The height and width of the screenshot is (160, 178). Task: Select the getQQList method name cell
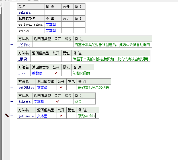click(x=26, y=87)
